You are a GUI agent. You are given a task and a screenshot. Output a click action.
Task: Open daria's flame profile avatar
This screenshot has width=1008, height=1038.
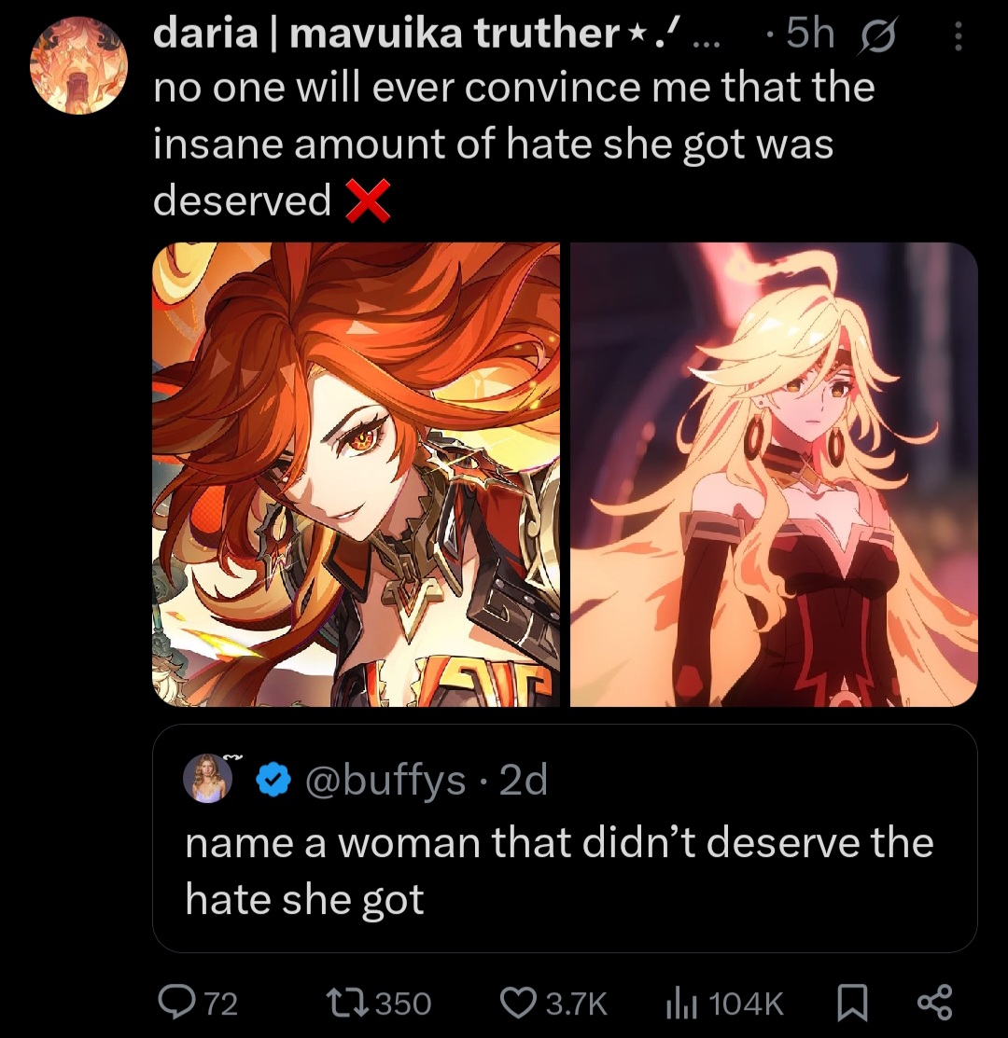78,66
